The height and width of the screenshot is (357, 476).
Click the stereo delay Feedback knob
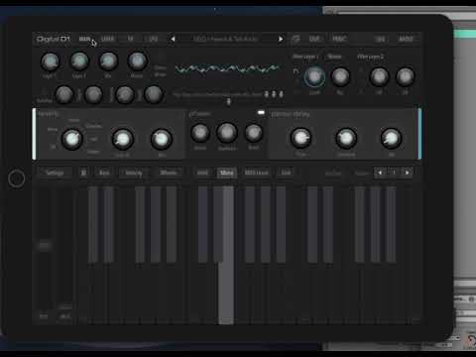[x=346, y=138]
